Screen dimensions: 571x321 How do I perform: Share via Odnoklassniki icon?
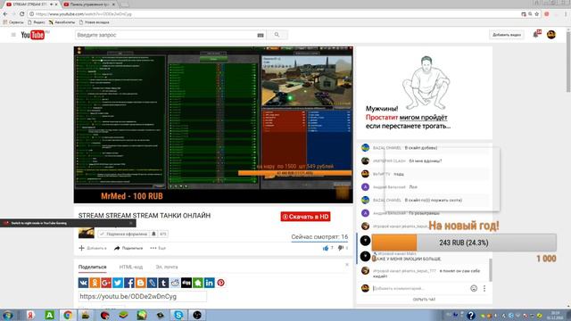tap(95, 283)
